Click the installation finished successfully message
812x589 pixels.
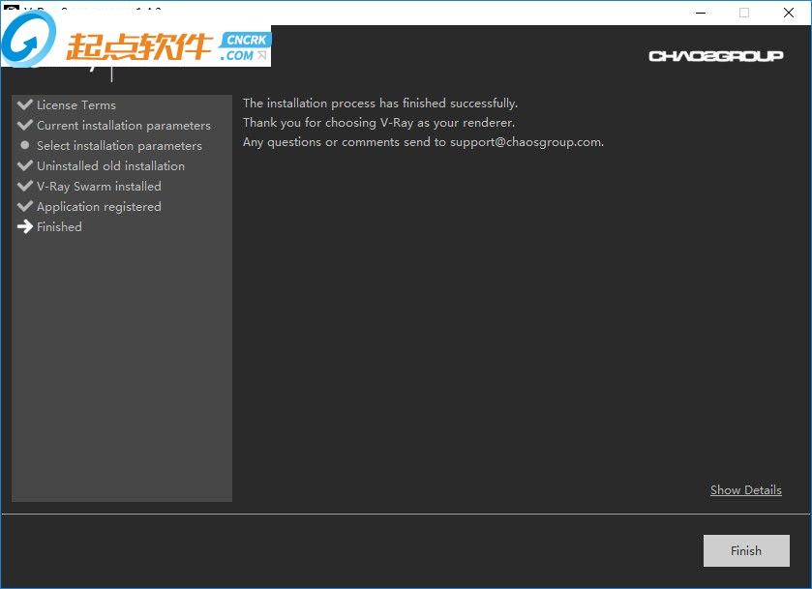(380, 103)
